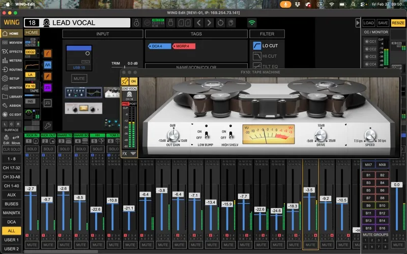Solo the KICK IN channel
This screenshot has width=407, height=254.
32,149
